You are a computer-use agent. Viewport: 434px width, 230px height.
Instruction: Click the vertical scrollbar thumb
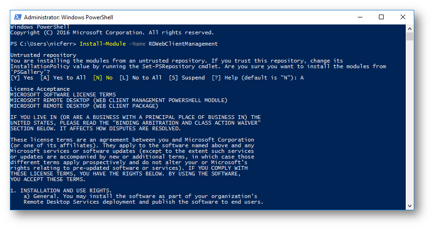click(410, 37)
